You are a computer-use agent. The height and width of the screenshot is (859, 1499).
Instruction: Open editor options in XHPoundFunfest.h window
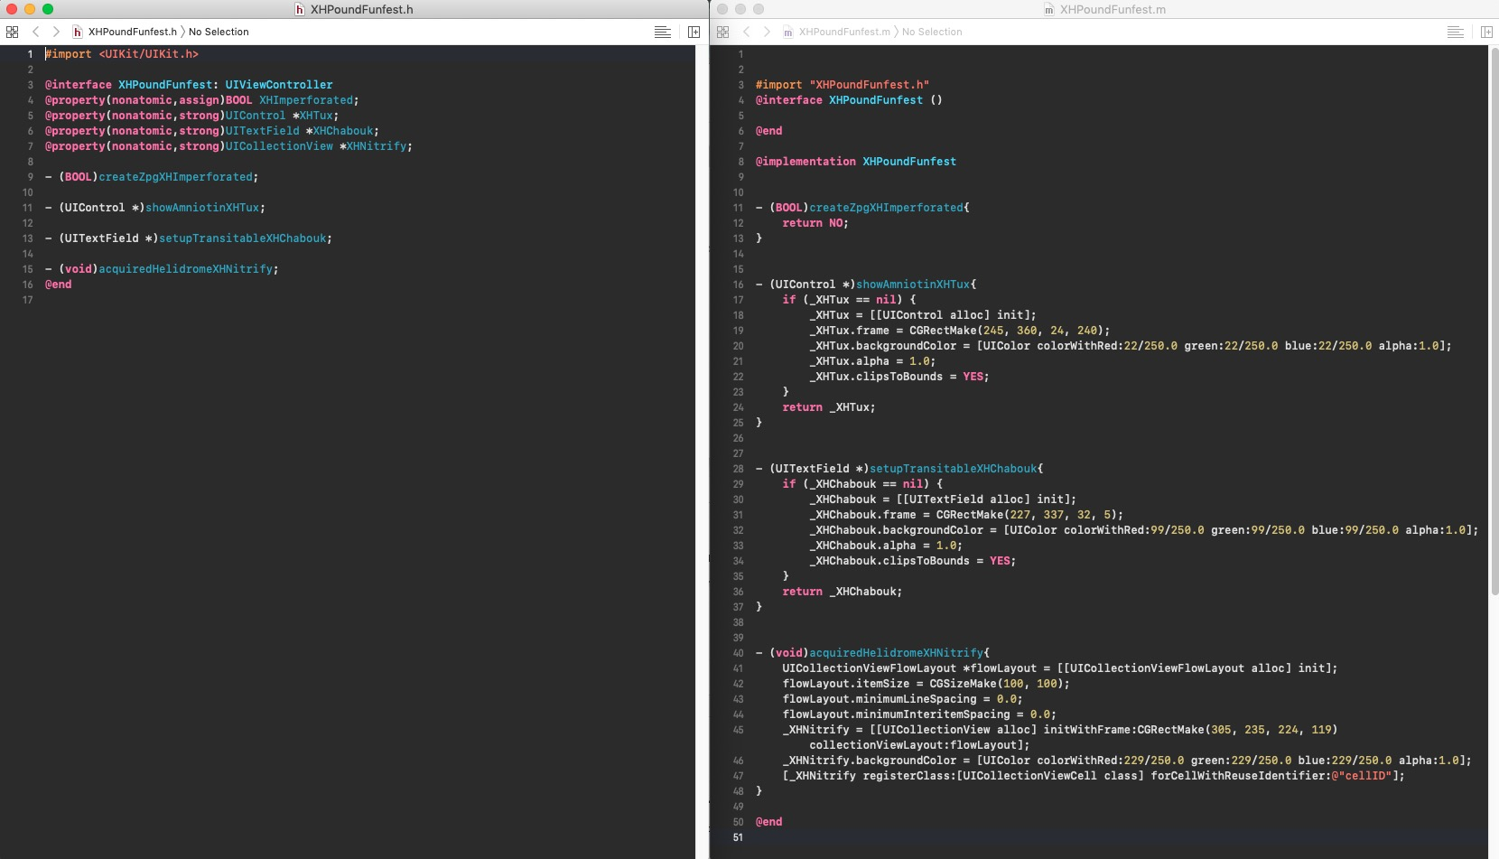pos(662,32)
